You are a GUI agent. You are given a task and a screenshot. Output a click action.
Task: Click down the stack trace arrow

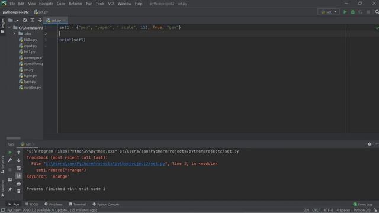18,160
